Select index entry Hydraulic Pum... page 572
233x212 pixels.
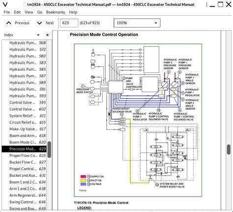[24, 49]
